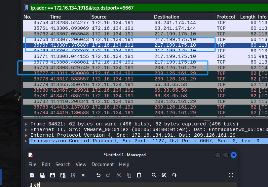Select packet number 35780
Screen dimensions: 268x187
point(145,90)
